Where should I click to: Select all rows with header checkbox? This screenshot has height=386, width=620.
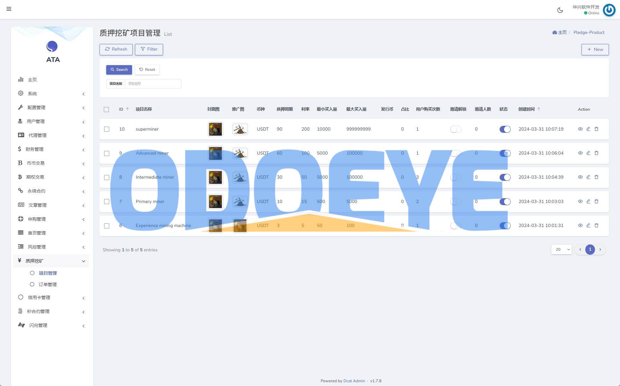point(106,109)
